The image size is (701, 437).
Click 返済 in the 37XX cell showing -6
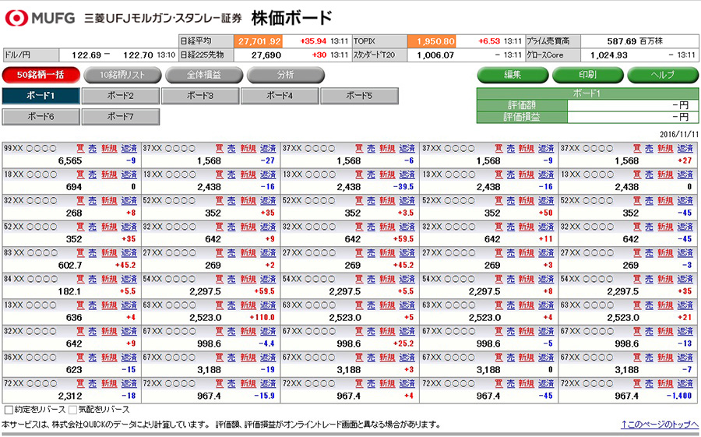pyautogui.click(x=407, y=149)
